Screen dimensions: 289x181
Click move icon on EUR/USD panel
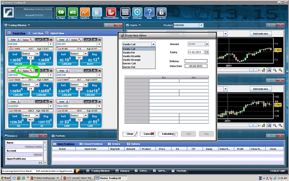(46, 40)
